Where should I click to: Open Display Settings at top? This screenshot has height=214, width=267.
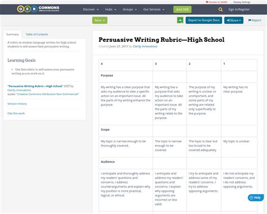click(242, 2)
